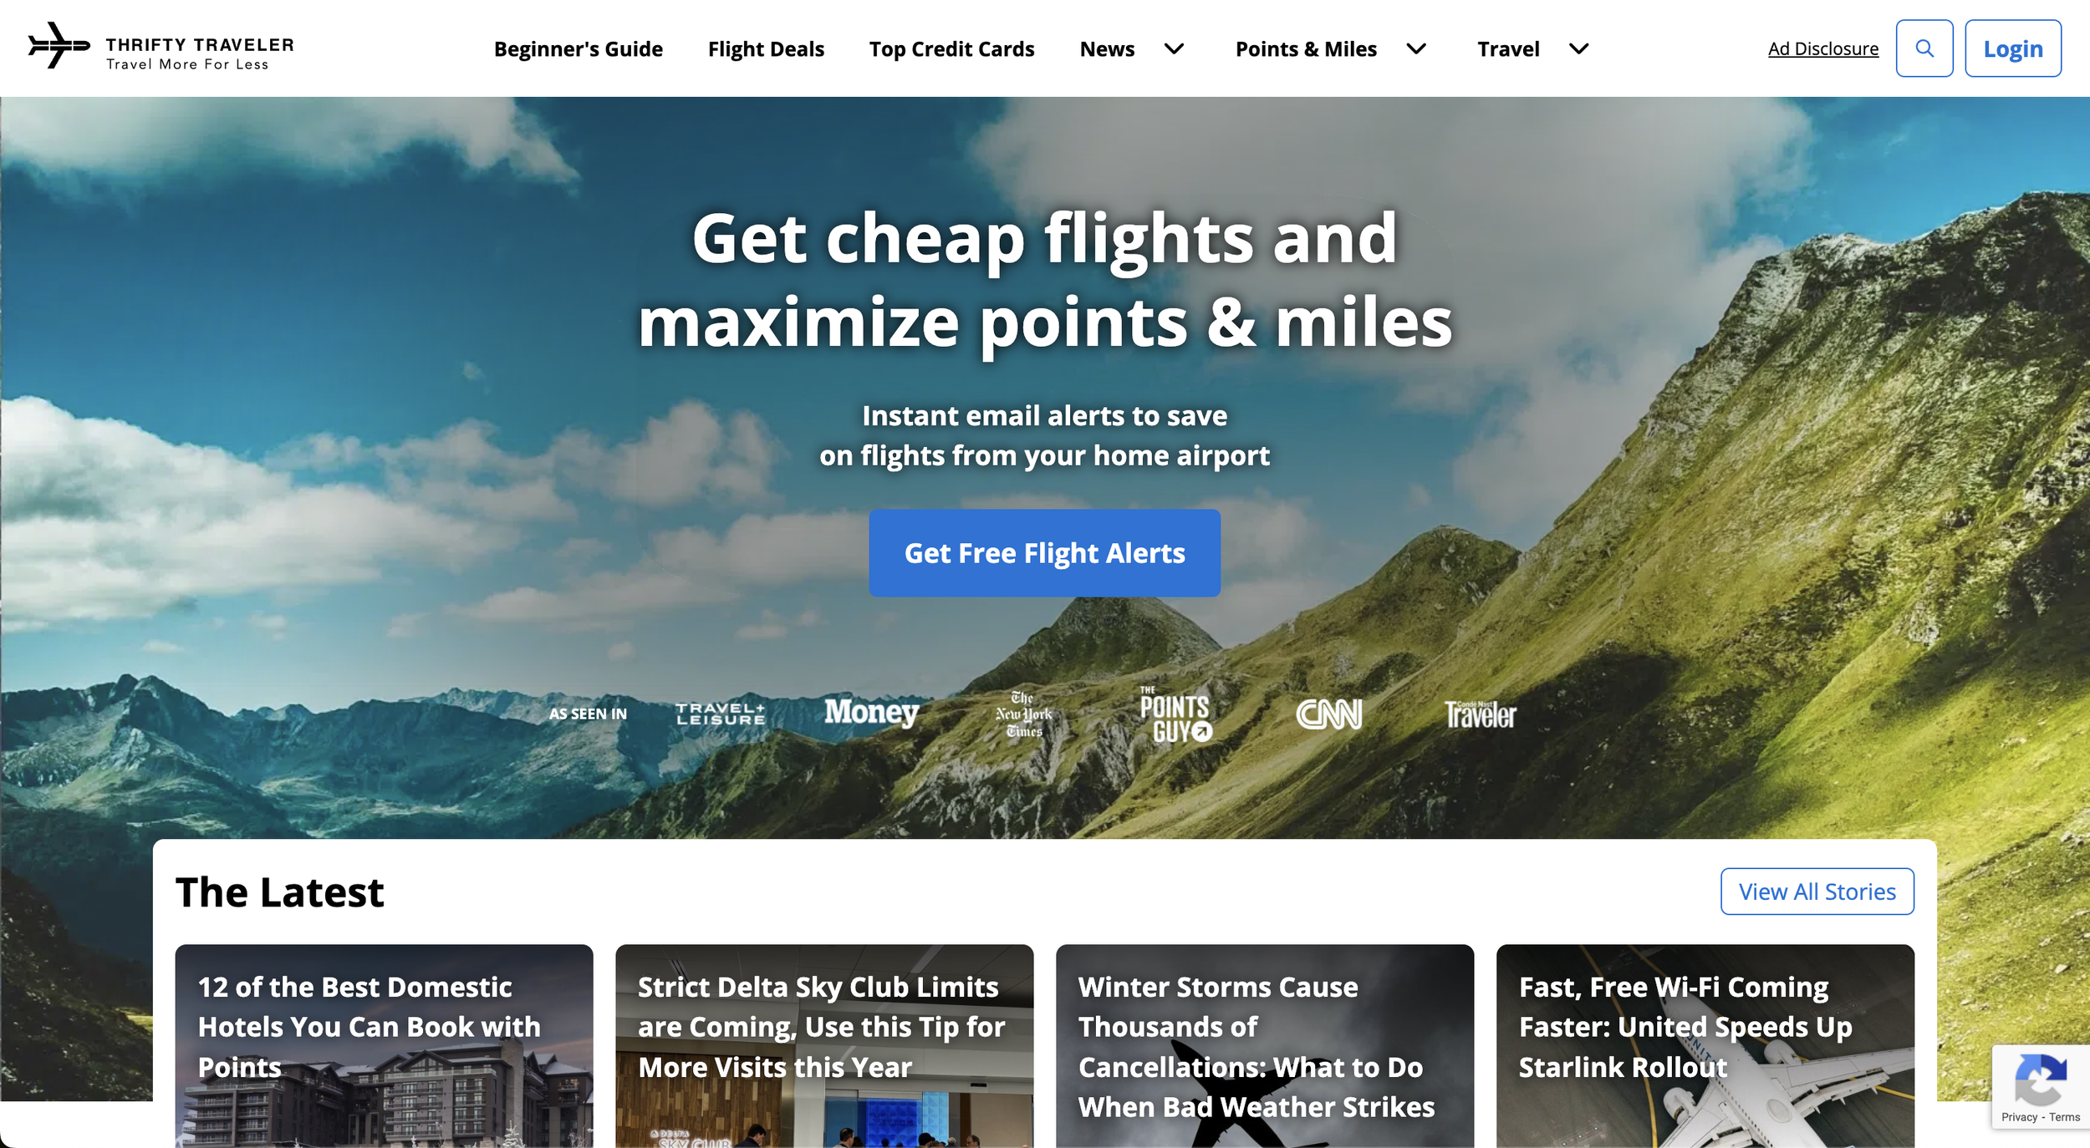Click the reCAPTCHA badge icon
2090x1148 pixels.
(2041, 1079)
